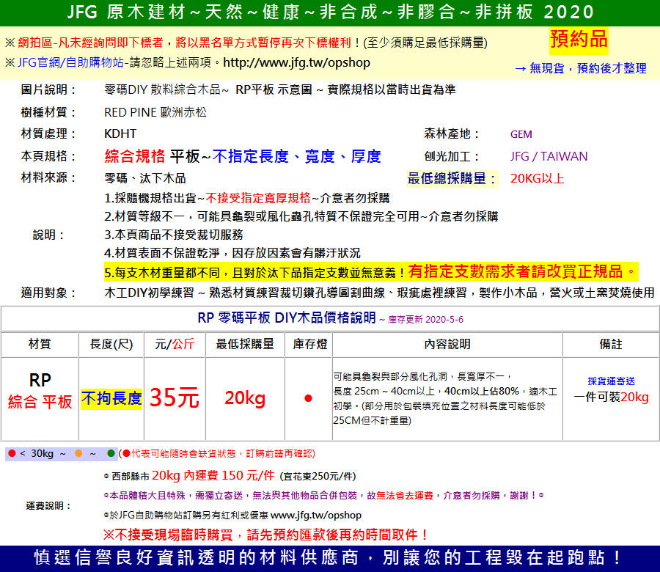
Task: Click the 'JFG / TAIWAN' planing value
Action: (549, 156)
